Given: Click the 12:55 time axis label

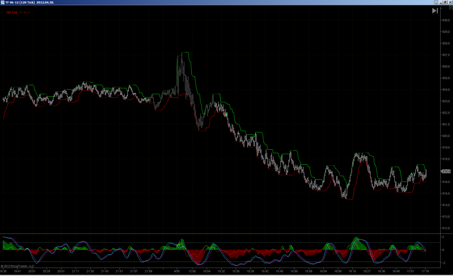Looking at the screenshot, I should click(x=192, y=271).
